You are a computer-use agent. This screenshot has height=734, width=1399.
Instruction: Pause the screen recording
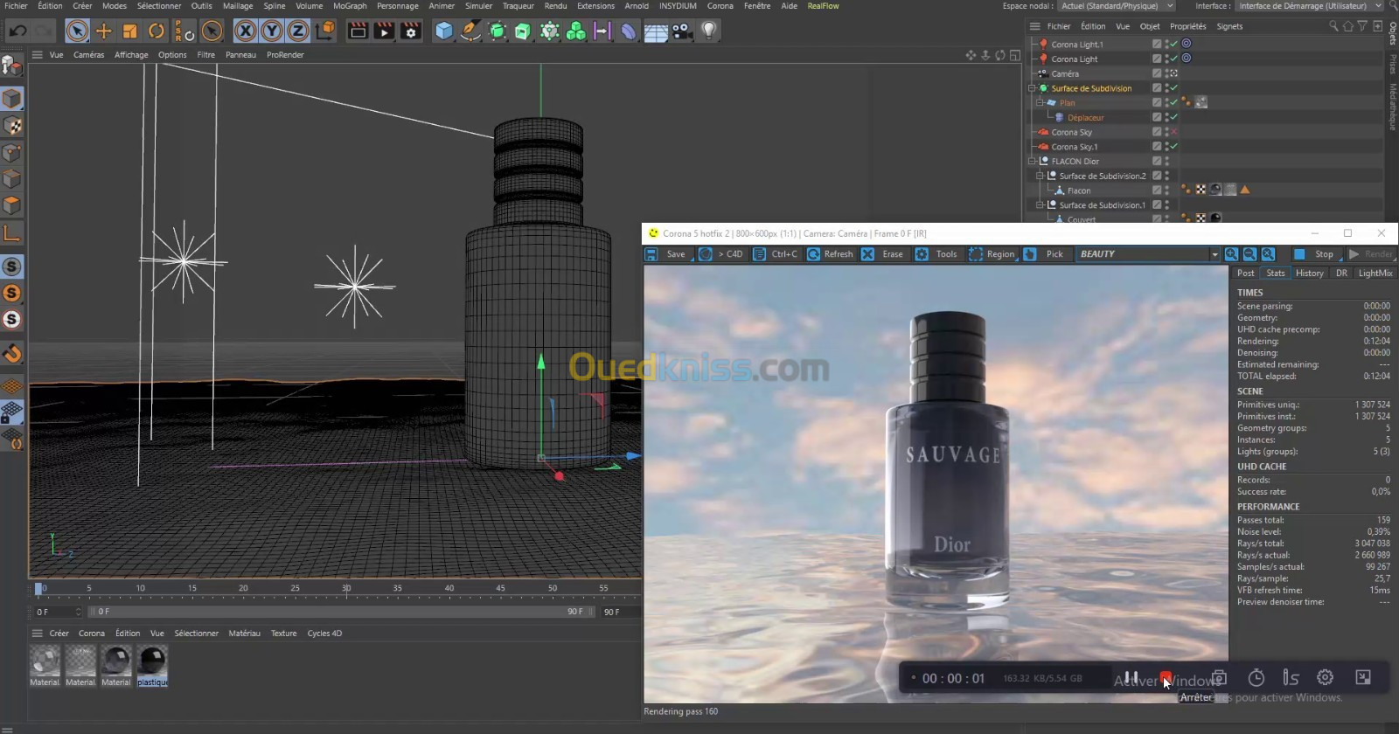point(1131,678)
